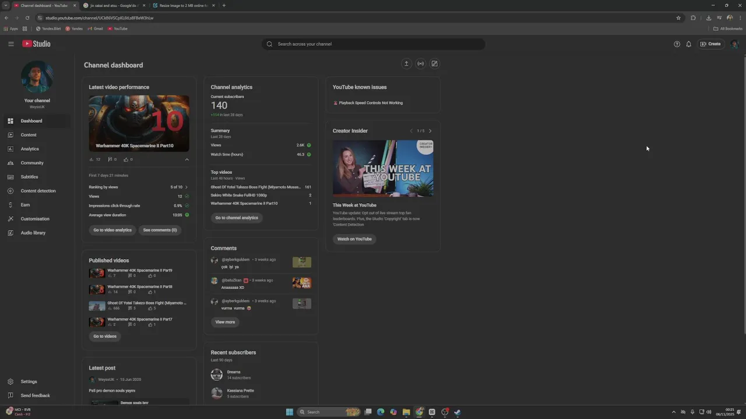Reload the page with the refresh icon
Image resolution: width=746 pixels, height=419 pixels.
pos(27,18)
